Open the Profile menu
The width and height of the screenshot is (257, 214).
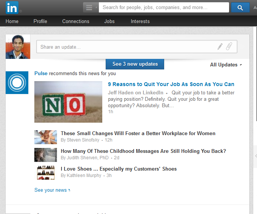click(x=40, y=21)
